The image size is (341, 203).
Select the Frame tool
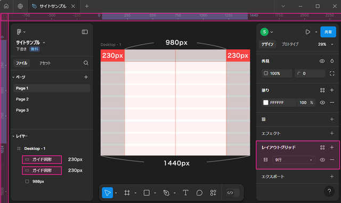click(127, 192)
